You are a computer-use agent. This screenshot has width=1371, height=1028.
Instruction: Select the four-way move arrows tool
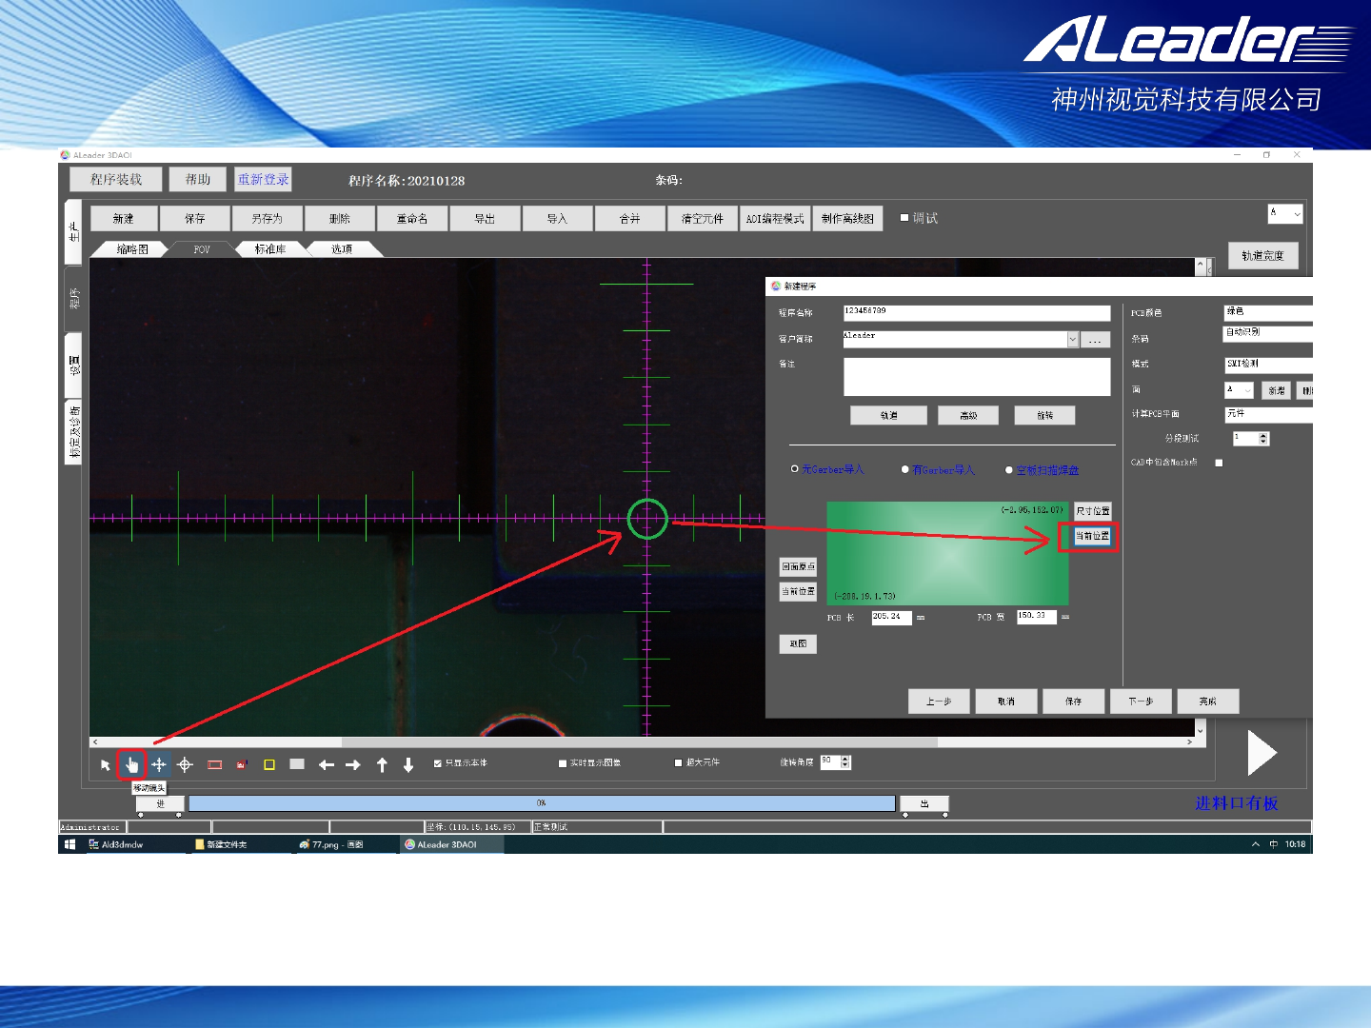tap(159, 764)
